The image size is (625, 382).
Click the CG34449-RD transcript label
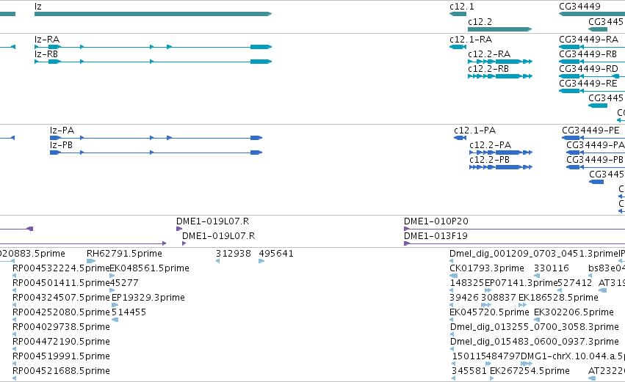point(589,69)
